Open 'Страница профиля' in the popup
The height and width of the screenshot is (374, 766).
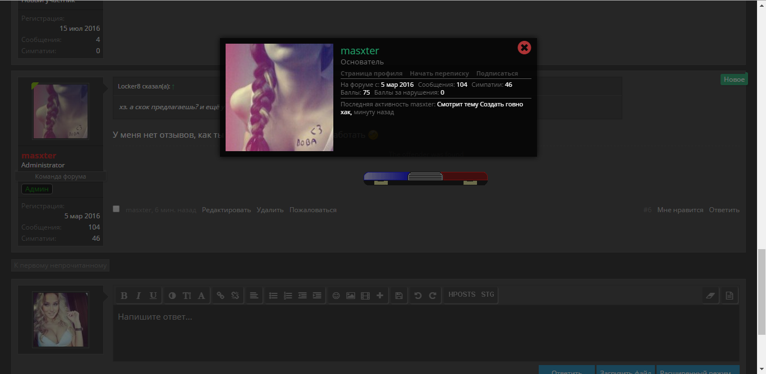click(371, 73)
